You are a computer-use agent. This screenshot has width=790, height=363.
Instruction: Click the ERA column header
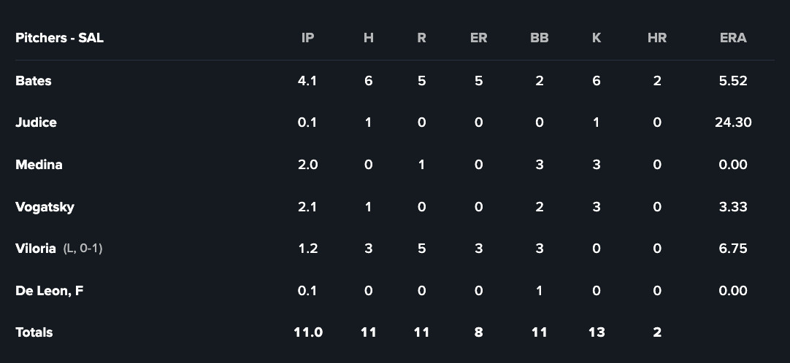click(732, 38)
